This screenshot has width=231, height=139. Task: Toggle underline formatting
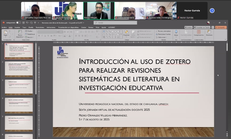click(x=45, y=36)
